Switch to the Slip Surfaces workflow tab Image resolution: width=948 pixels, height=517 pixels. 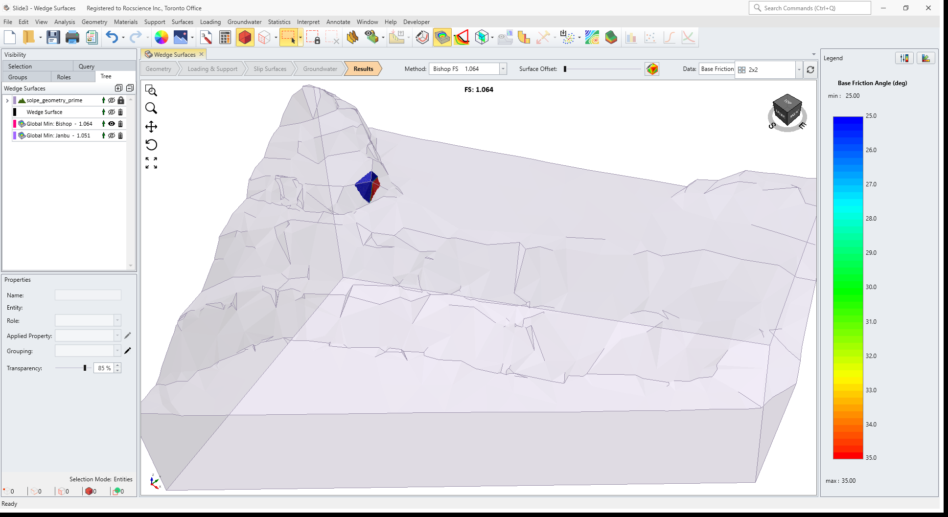[x=270, y=68]
